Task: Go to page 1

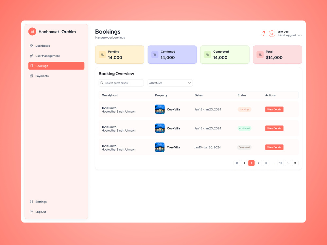Action: coord(251,163)
